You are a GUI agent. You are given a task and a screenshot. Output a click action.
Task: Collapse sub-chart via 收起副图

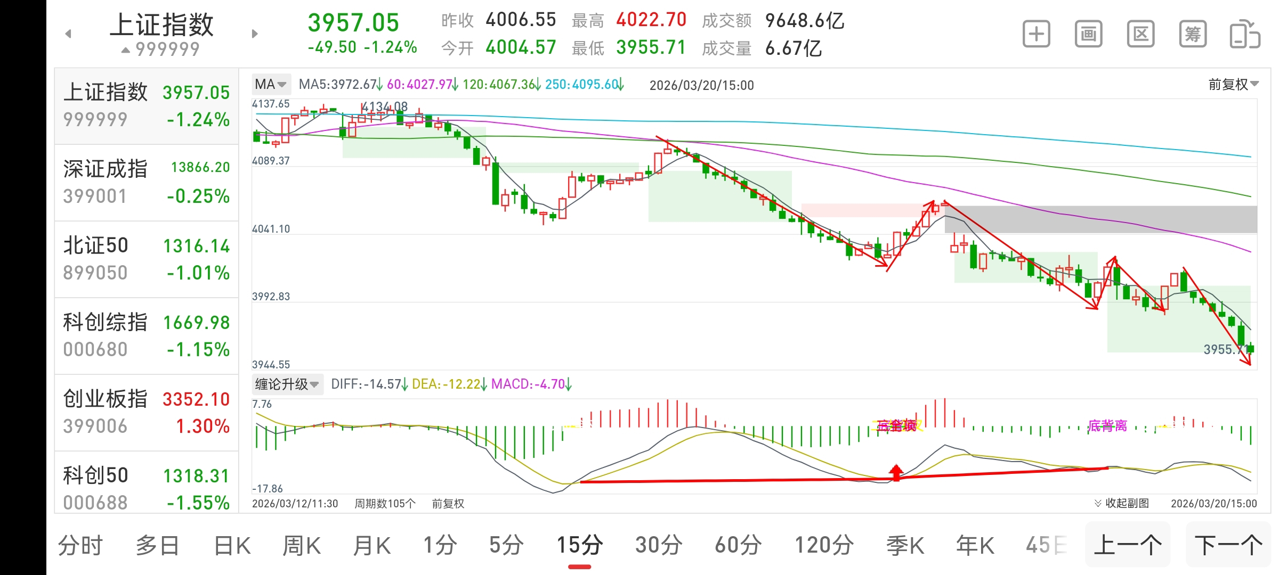click(x=1122, y=503)
